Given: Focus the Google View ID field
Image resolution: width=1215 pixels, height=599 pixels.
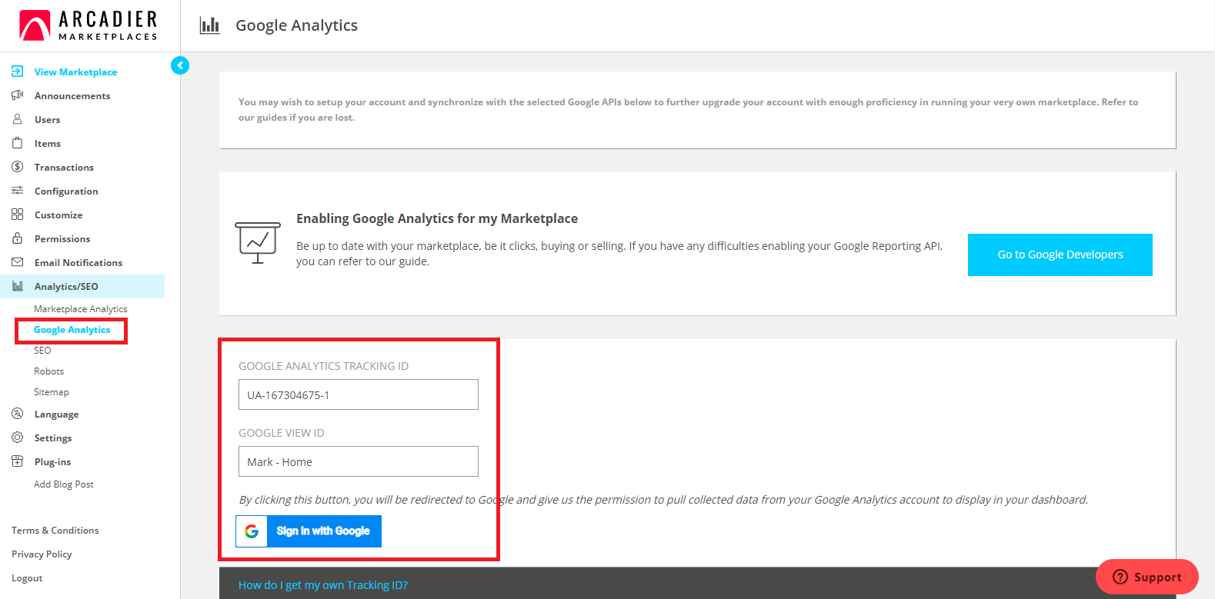Looking at the screenshot, I should point(359,461).
